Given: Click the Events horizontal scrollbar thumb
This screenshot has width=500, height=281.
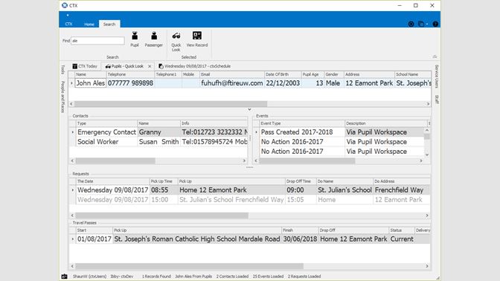Looking at the screenshot, I should coord(307,161).
